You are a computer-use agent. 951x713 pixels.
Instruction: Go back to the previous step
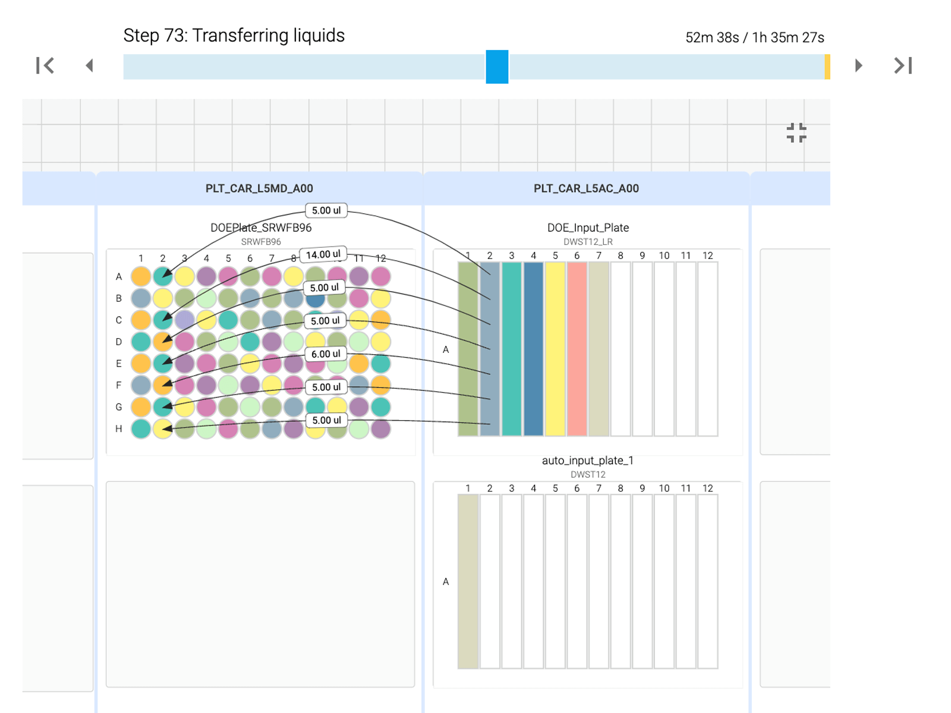[x=90, y=65]
